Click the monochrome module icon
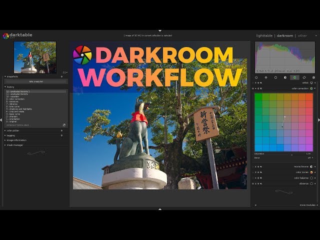Screen dimensions: 320x240 coord(311,166)
